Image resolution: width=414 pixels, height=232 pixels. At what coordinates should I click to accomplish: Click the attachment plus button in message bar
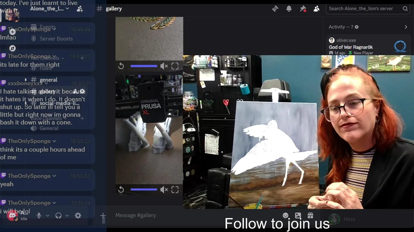103,216
